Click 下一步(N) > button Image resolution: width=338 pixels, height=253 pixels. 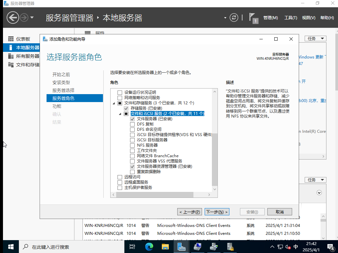[x=217, y=212]
